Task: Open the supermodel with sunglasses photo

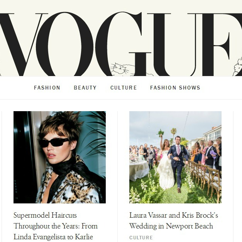Action: (x=59, y=157)
